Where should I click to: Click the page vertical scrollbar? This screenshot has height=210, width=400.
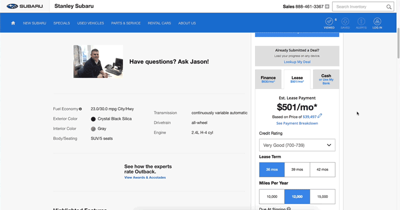398,43
